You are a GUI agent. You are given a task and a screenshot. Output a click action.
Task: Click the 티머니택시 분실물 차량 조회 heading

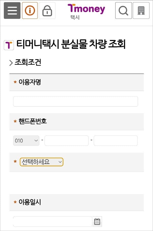[71, 44]
